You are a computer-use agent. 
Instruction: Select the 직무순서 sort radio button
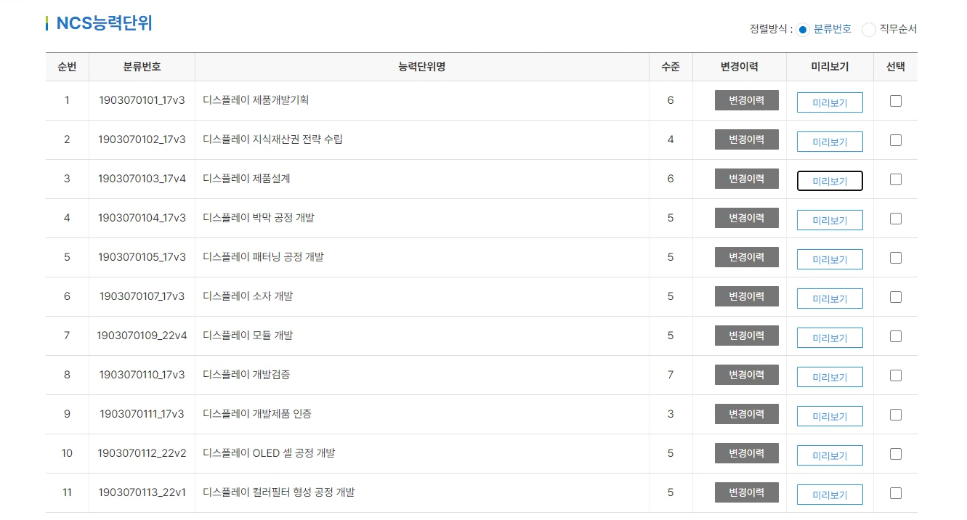[x=869, y=30]
